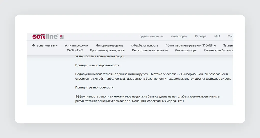Open the Кибербезопасность section

point(144,45)
